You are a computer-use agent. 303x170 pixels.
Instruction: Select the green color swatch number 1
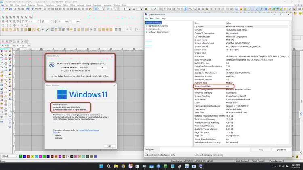pos(21,156)
